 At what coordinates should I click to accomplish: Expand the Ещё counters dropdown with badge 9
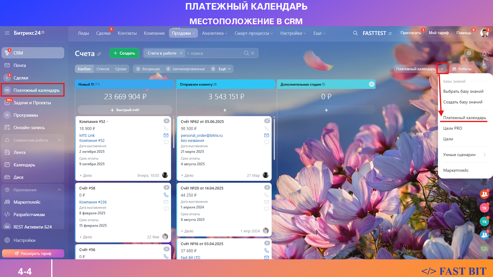221,69
